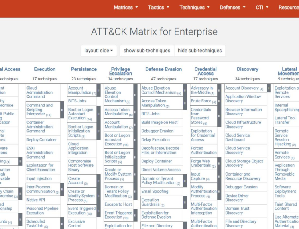Open Browser Information Discovery technique

coord(244,112)
